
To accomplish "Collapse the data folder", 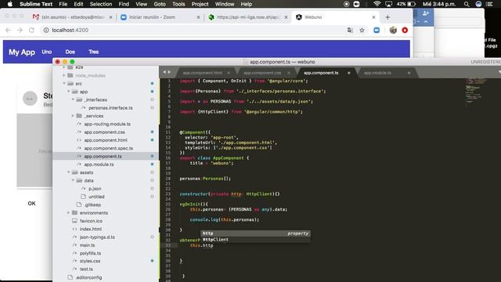I will click(73, 180).
